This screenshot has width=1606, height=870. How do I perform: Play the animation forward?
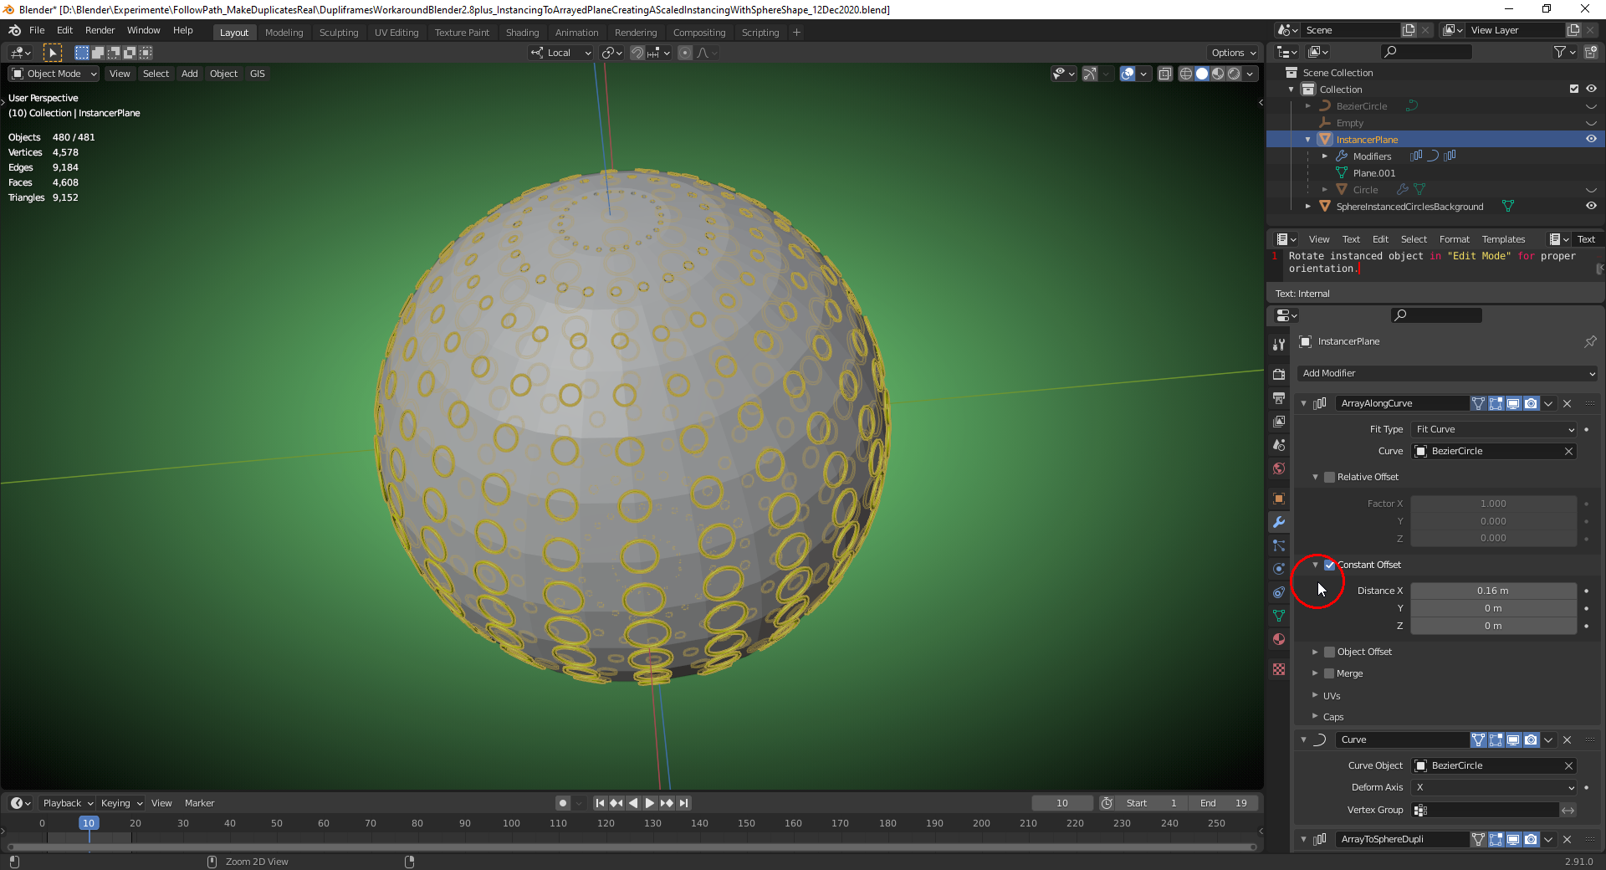(650, 803)
